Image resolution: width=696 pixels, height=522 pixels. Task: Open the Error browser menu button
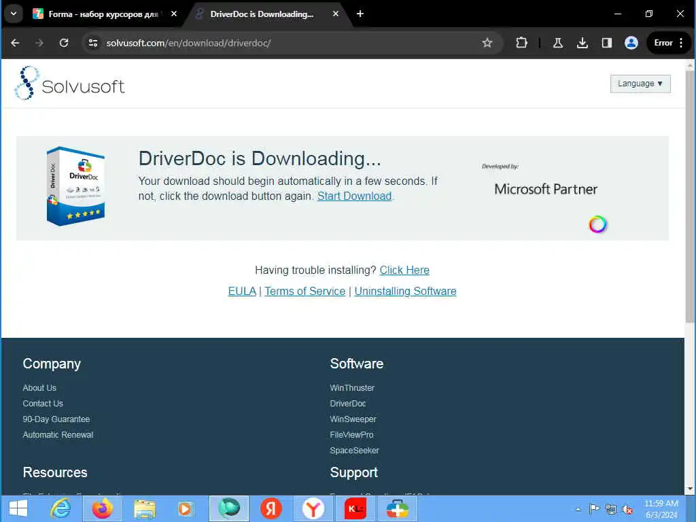(x=669, y=43)
